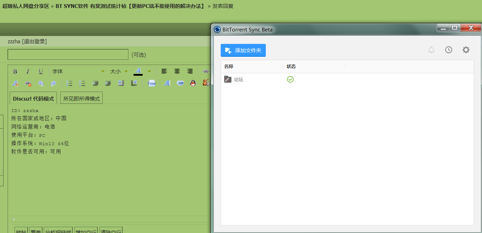Click the 发表回复 breadcrumb text

223,6
